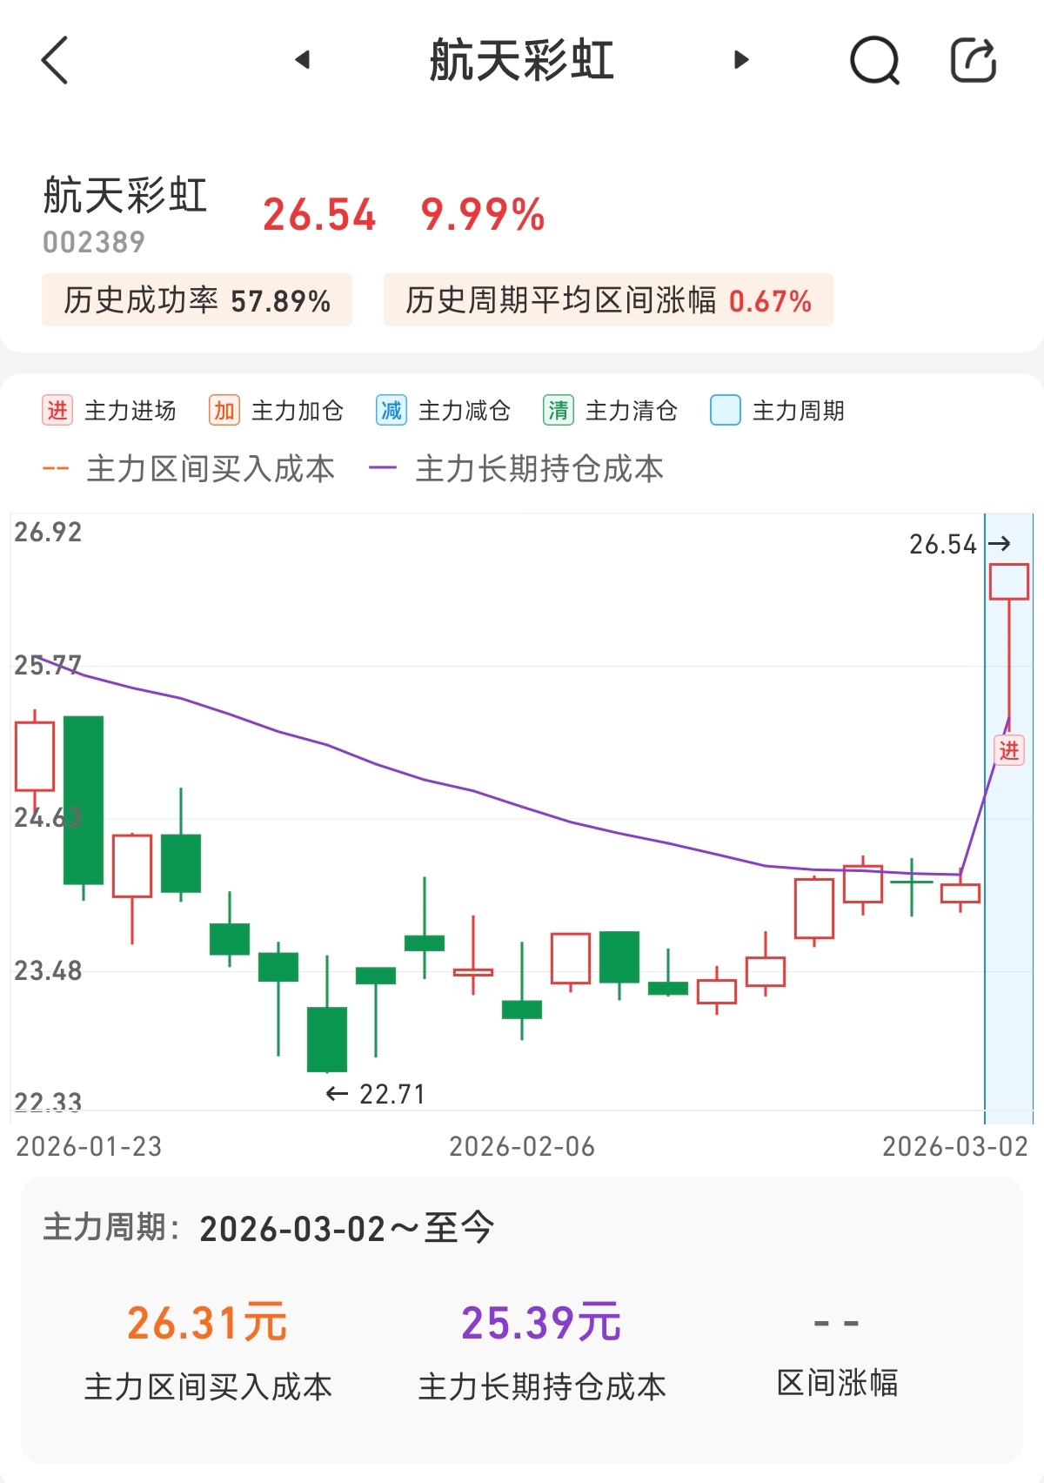
Task: Tap the 进 legend icon
Action: click(x=57, y=410)
